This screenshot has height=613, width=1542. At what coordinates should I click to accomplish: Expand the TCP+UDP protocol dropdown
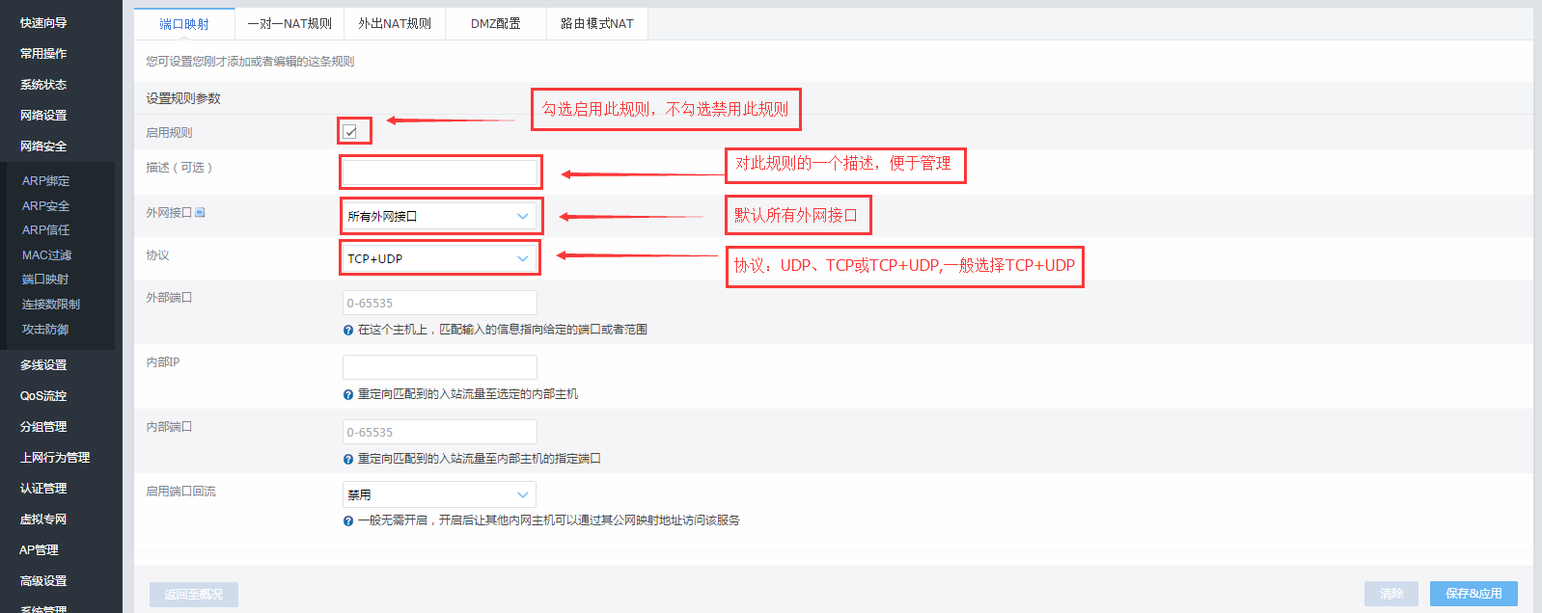(x=439, y=258)
